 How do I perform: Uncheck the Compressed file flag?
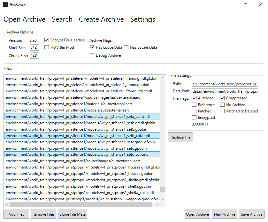coord(223,98)
